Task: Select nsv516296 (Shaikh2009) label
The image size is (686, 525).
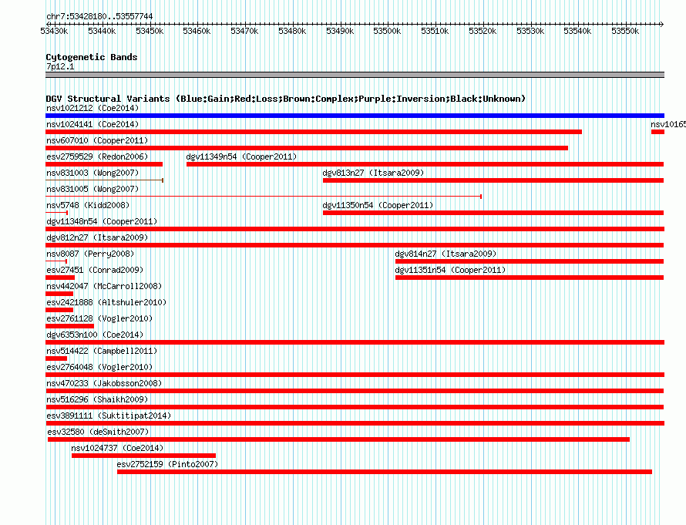Action: pos(97,399)
